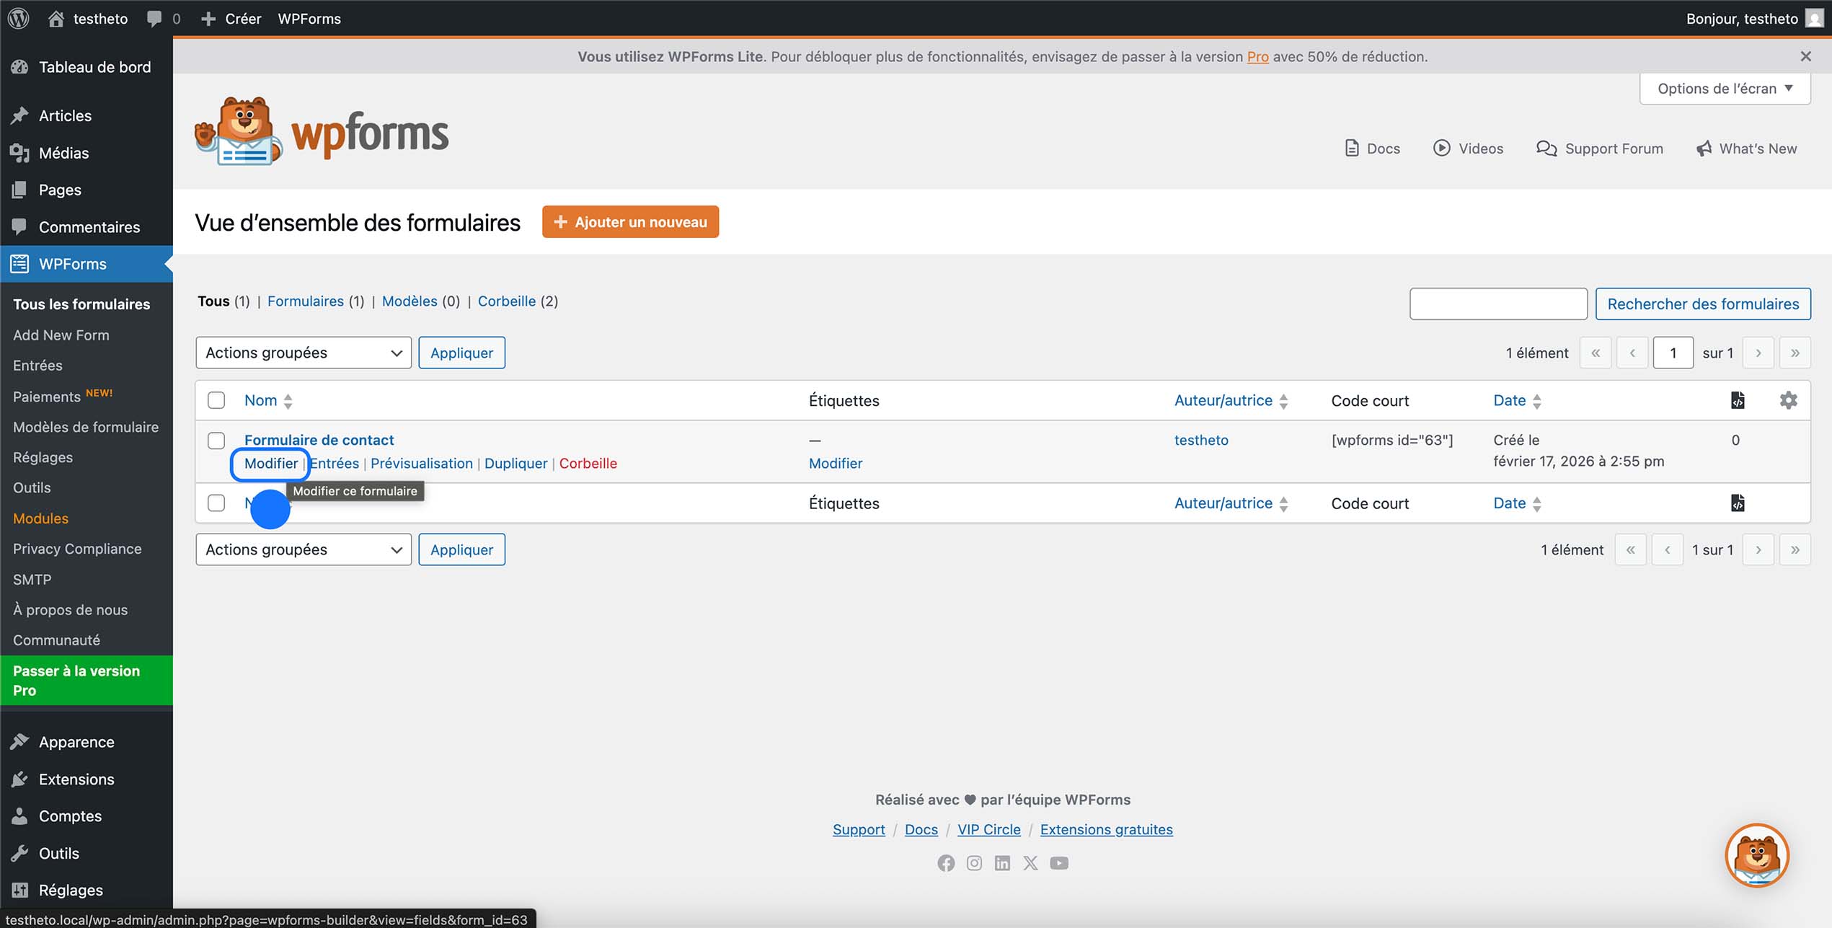Select all forms with the header checkbox
The width and height of the screenshot is (1832, 928).
point(216,400)
